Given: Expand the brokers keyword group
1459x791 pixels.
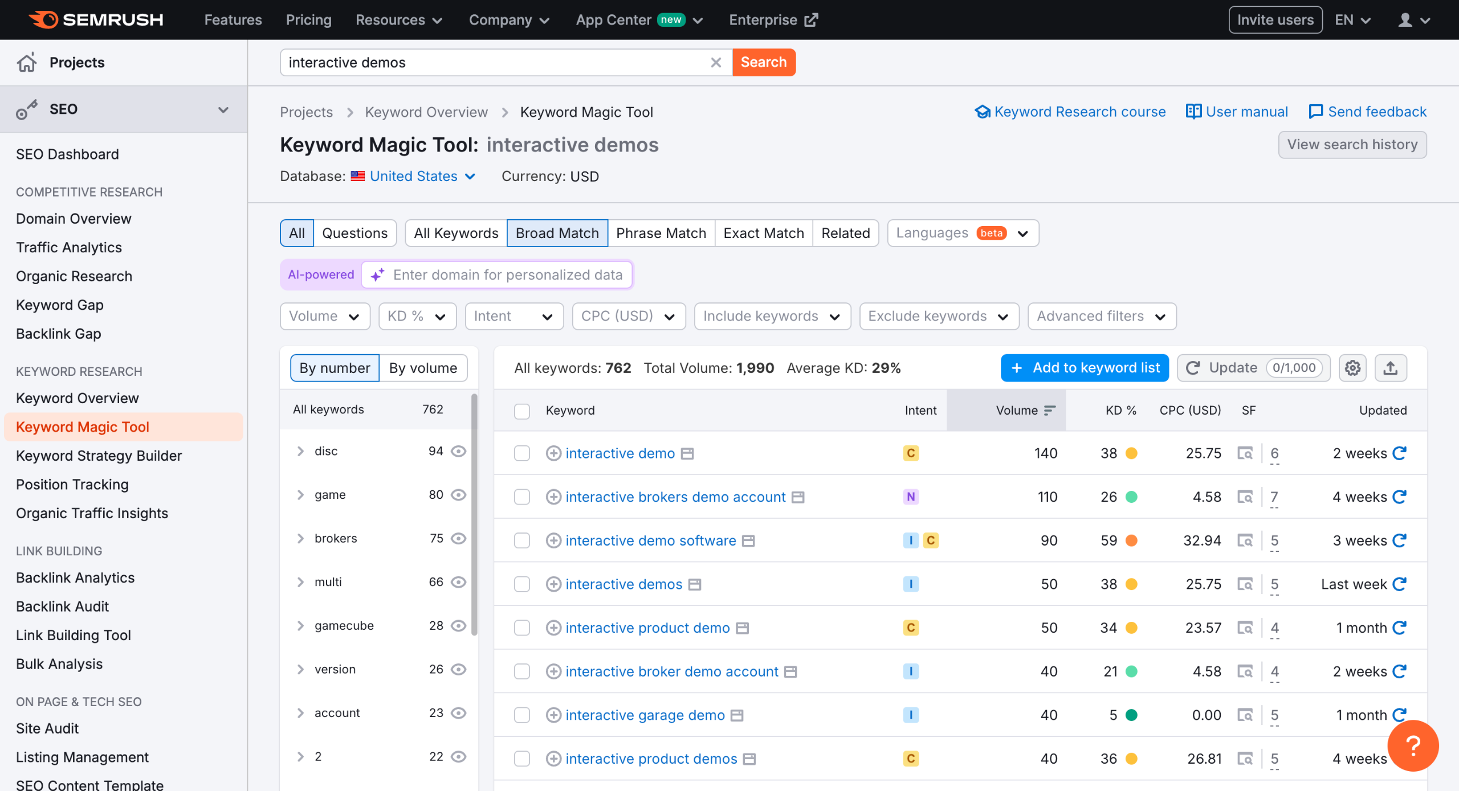Looking at the screenshot, I should pos(300,538).
